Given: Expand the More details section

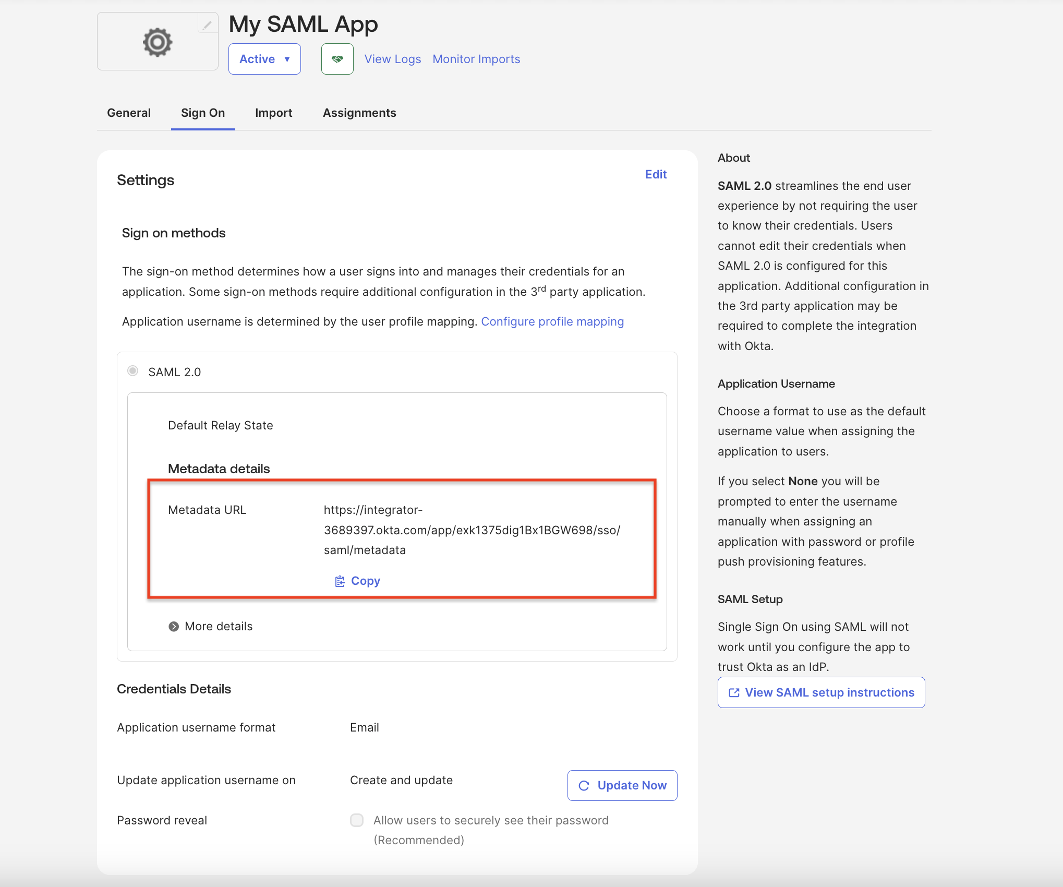Looking at the screenshot, I should [x=210, y=626].
